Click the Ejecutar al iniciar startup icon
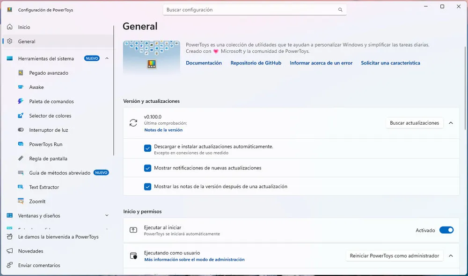 coord(133,230)
